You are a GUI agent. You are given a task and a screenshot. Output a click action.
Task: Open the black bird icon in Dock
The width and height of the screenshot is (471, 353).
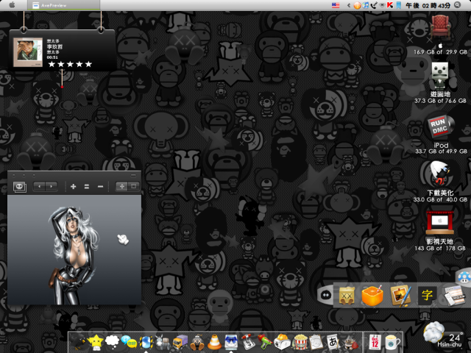point(77,342)
